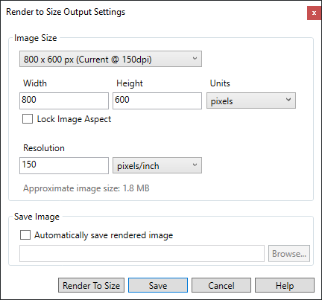Open Help for this dialog
Viewport: 322px width, 300px height.
[x=285, y=285]
